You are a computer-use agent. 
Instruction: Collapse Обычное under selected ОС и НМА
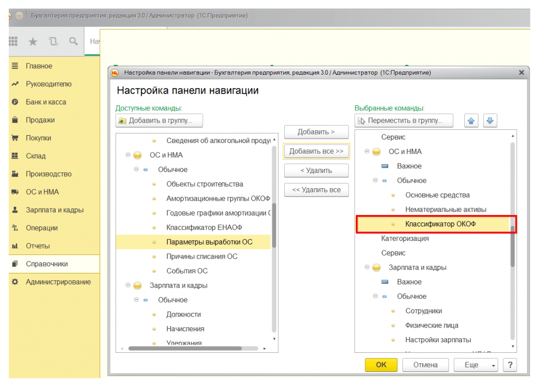[x=375, y=180]
